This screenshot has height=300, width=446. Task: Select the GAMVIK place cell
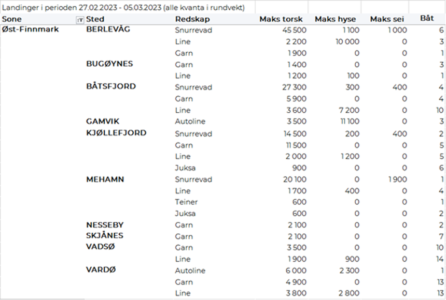click(x=102, y=121)
